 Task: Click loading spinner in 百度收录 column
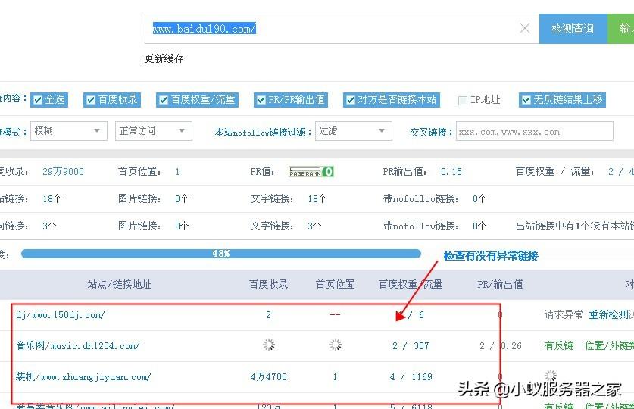pos(269,345)
